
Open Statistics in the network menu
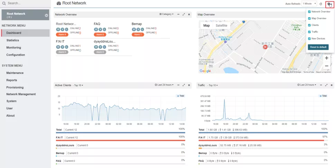point(12,40)
